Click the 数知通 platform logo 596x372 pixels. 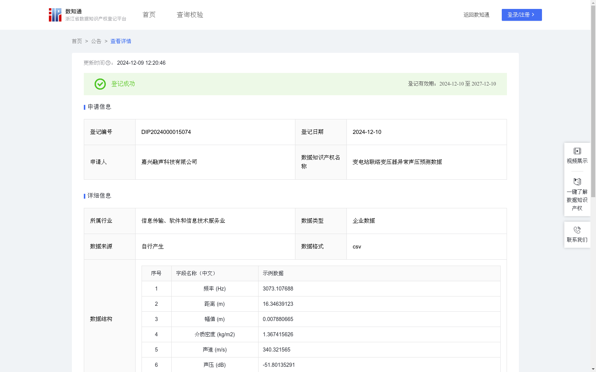87,15
